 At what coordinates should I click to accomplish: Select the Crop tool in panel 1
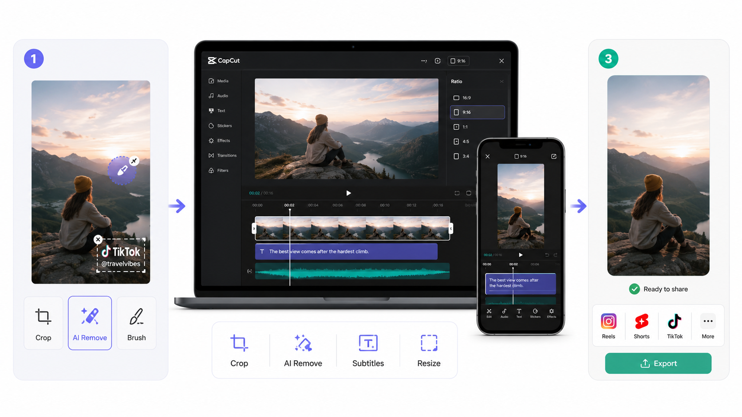(x=43, y=323)
